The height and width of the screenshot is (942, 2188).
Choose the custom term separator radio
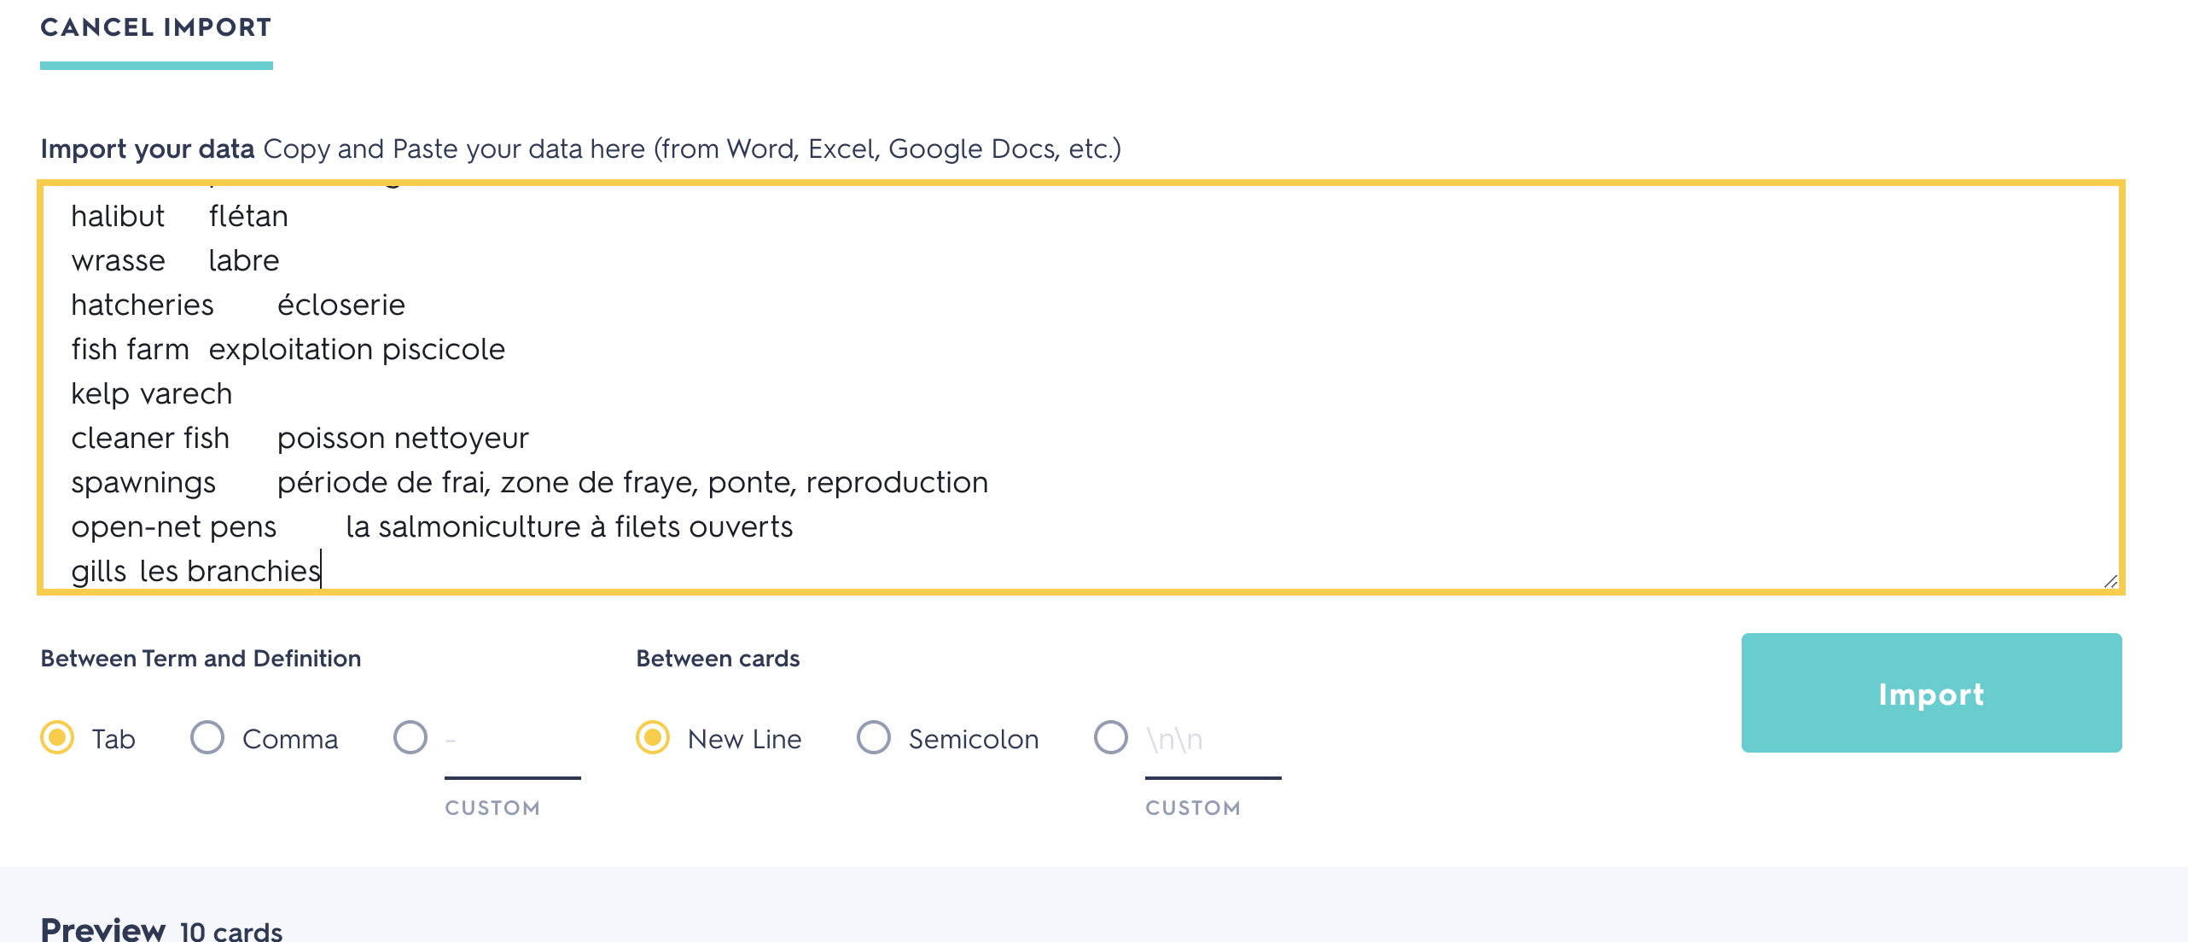pyautogui.click(x=410, y=738)
